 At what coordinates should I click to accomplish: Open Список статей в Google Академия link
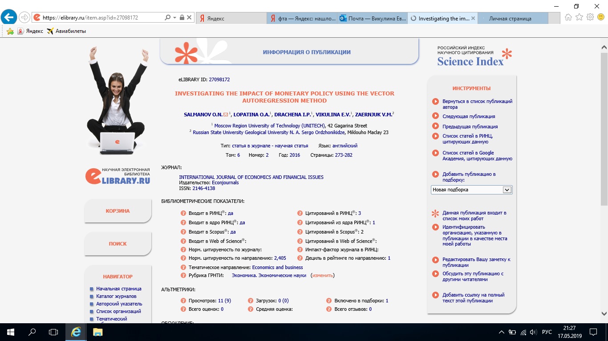pos(477,155)
